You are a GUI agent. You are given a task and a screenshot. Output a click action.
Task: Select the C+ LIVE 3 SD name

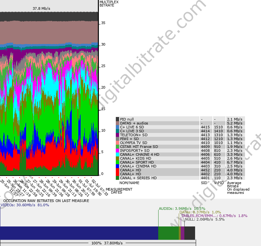pyautogui.click(x=132, y=131)
